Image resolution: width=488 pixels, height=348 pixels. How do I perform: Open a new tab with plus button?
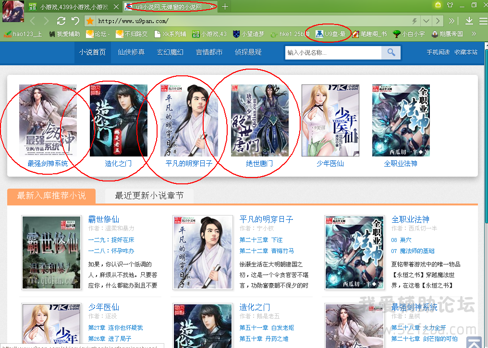[x=225, y=6]
